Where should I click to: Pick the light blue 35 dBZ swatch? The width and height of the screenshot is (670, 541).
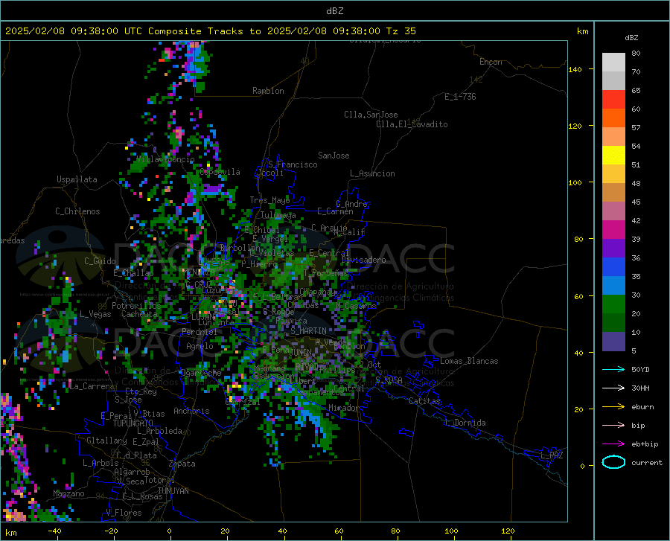pos(613,286)
